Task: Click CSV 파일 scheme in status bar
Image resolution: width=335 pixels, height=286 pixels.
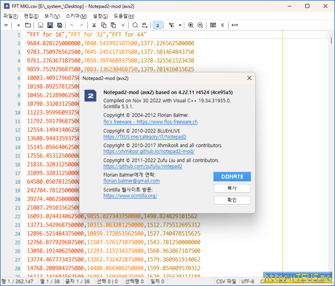Action: (x=226, y=282)
